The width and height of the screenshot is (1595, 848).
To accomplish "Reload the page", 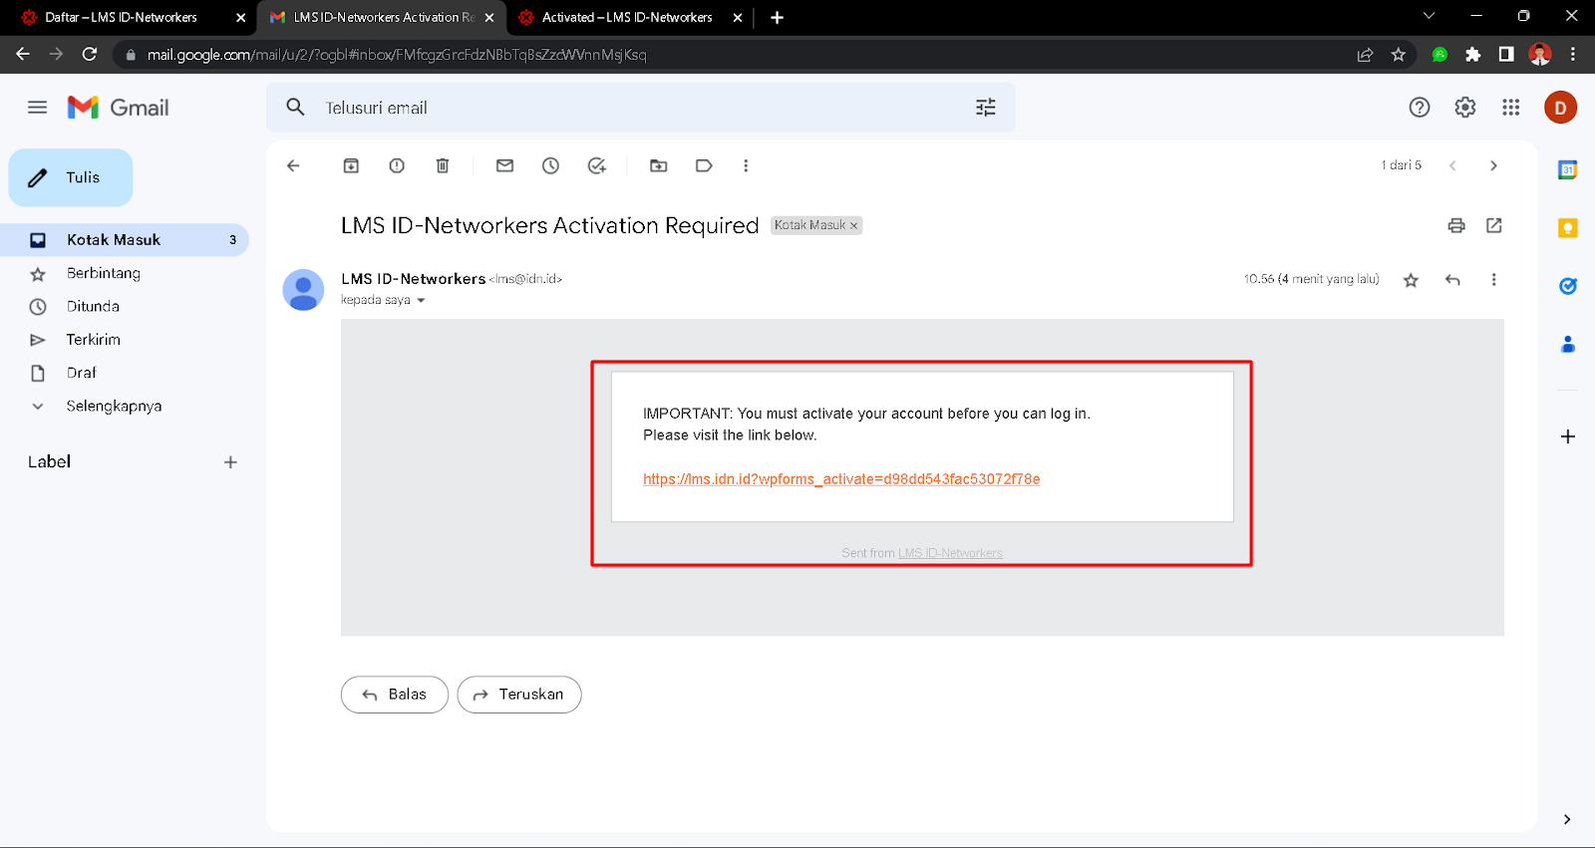I will click(x=90, y=55).
